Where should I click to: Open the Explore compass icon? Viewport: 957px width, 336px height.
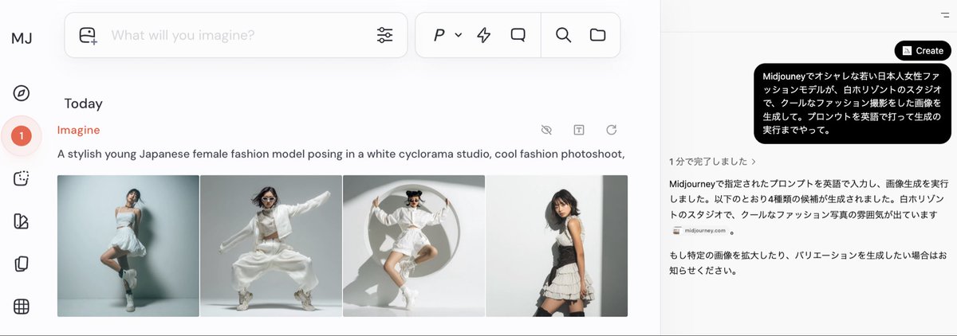click(22, 93)
